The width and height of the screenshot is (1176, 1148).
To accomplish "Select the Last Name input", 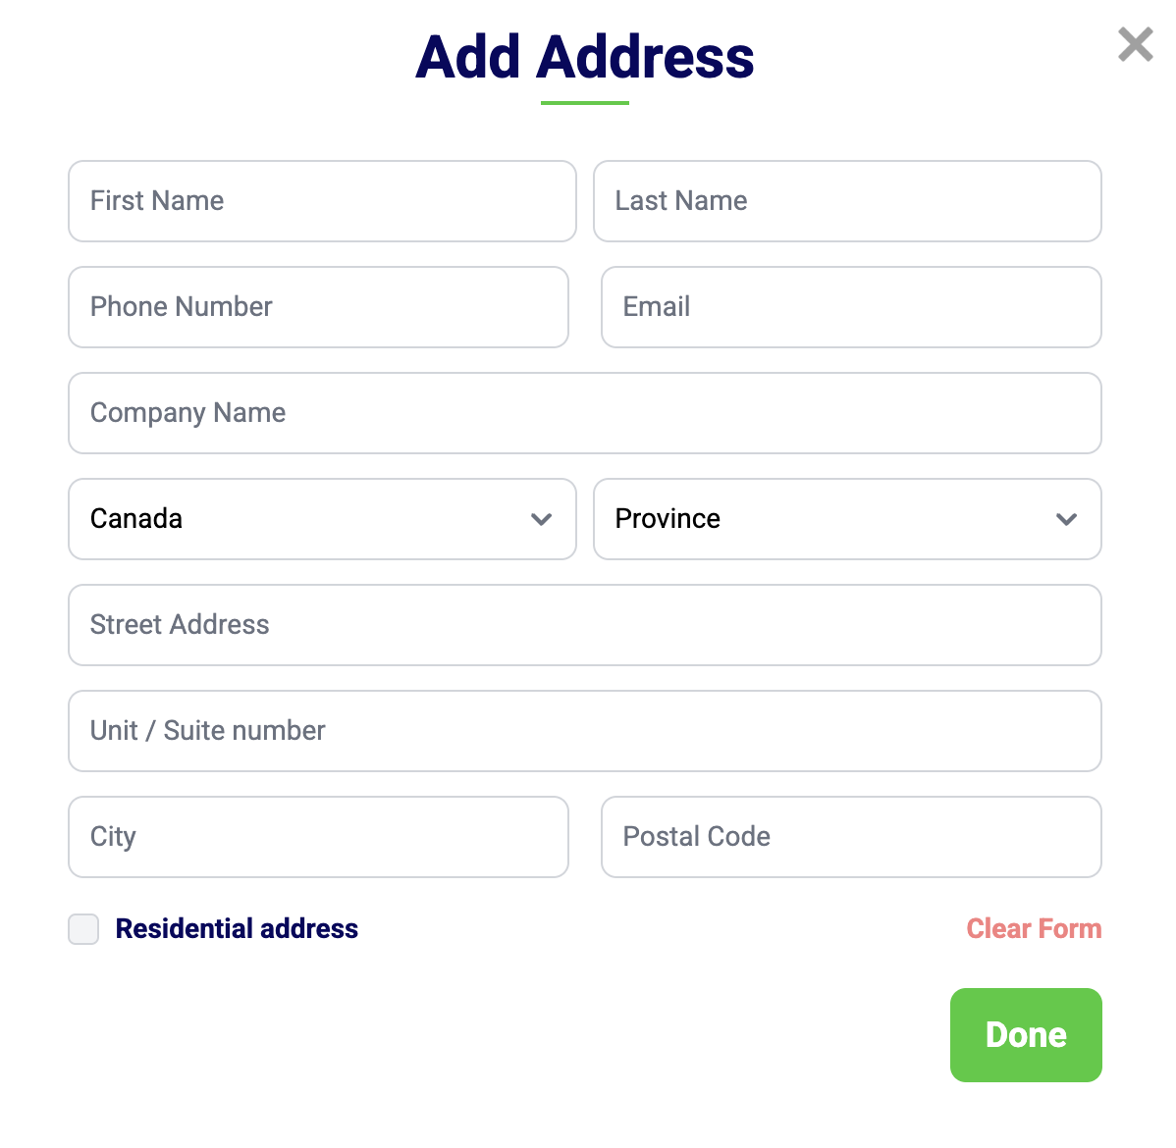I will pos(847,201).
